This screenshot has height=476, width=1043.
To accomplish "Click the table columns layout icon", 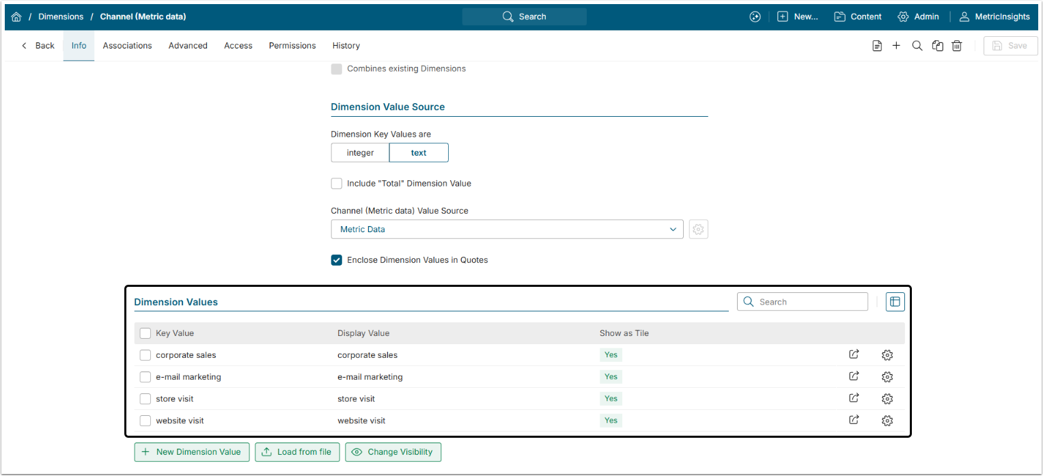I will [895, 302].
